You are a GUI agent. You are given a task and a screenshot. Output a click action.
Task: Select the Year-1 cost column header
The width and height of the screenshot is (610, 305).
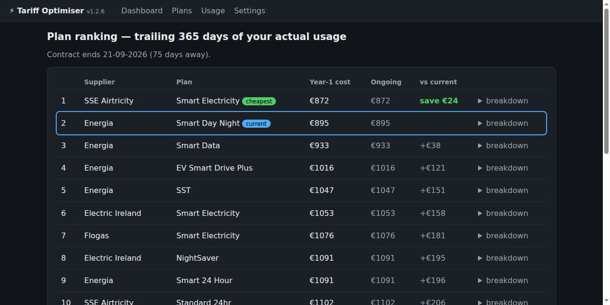click(x=330, y=82)
